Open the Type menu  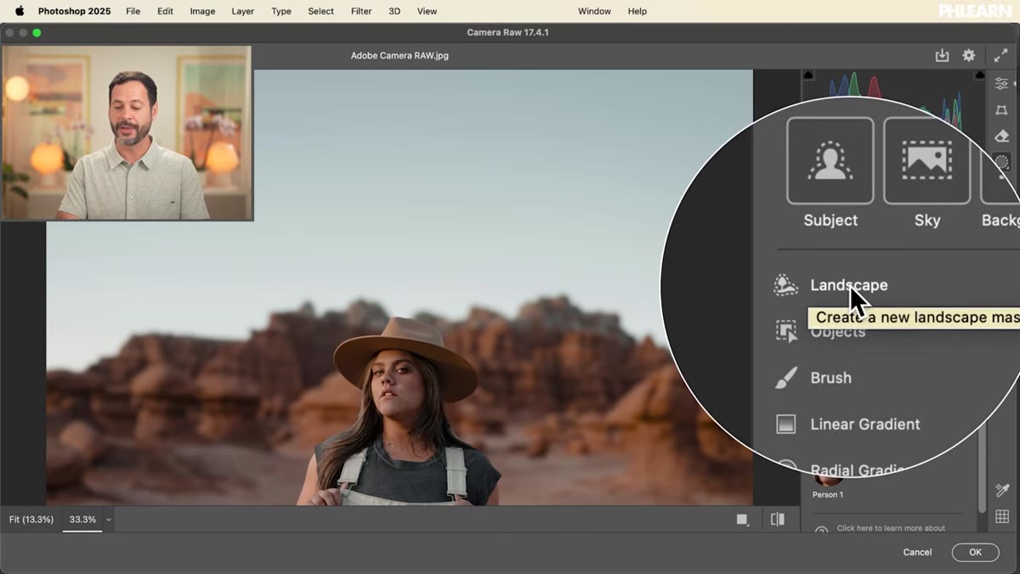281,11
